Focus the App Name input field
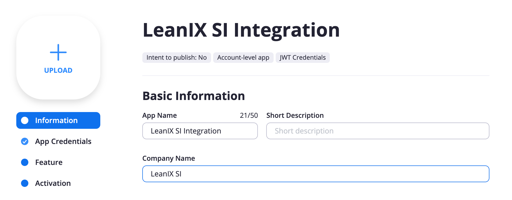This screenshot has height=200, width=512. (200, 131)
